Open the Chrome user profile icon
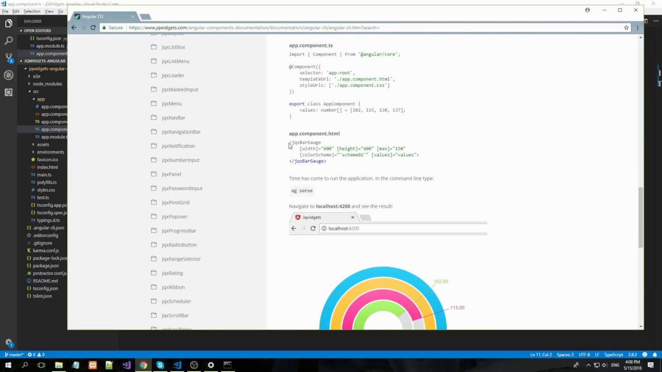The height and width of the screenshot is (372, 662). [588, 10]
